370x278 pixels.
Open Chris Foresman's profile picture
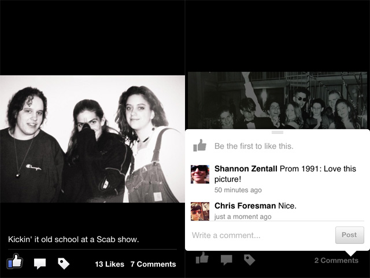coord(200,211)
